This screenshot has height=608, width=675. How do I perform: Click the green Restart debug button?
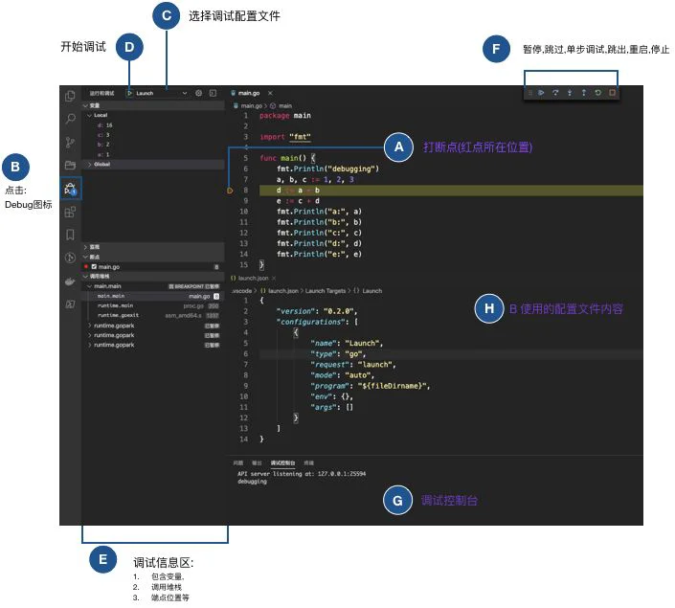coord(598,93)
